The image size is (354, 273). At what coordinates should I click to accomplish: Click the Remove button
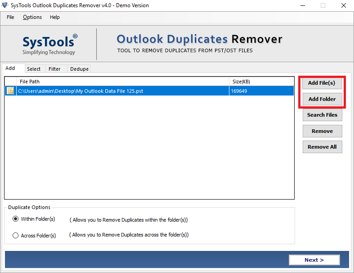point(322,131)
